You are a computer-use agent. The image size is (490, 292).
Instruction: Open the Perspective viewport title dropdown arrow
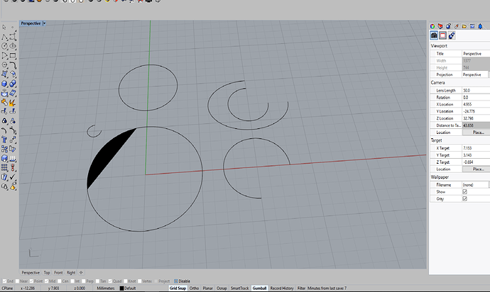click(44, 23)
